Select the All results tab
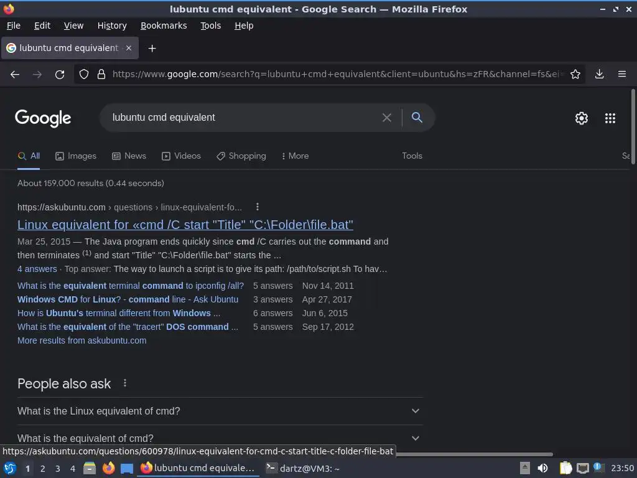 (29, 156)
